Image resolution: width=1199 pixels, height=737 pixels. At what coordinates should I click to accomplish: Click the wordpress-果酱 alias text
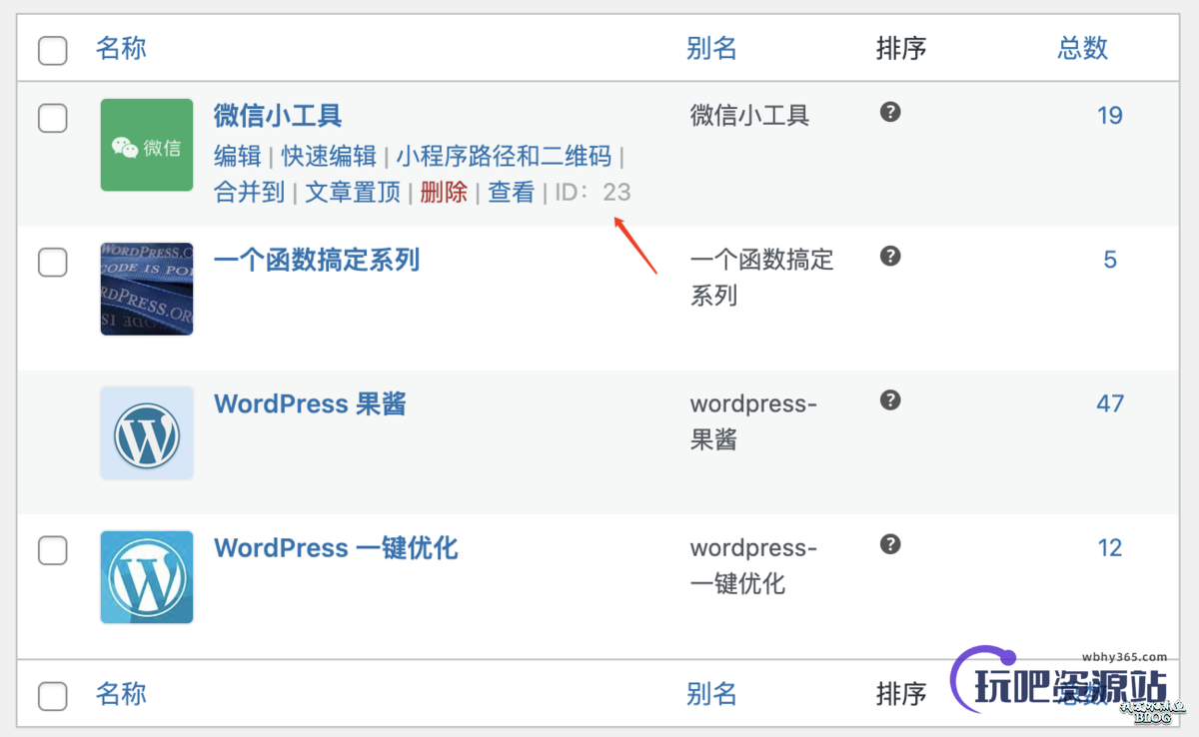coord(754,421)
